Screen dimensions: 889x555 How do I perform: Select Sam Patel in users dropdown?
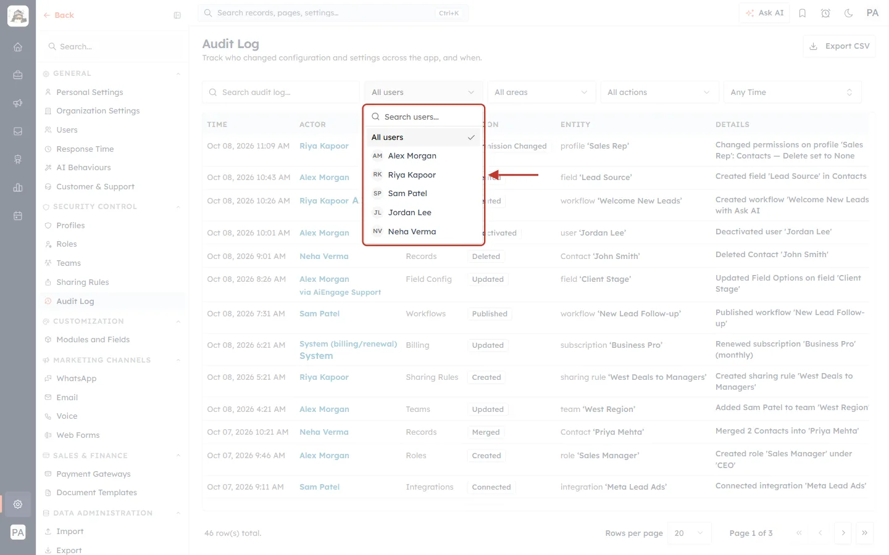point(424,194)
